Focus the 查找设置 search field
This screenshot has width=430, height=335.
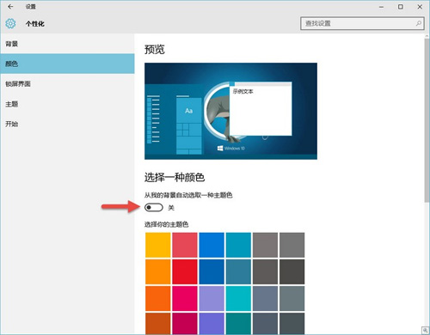tap(362, 23)
